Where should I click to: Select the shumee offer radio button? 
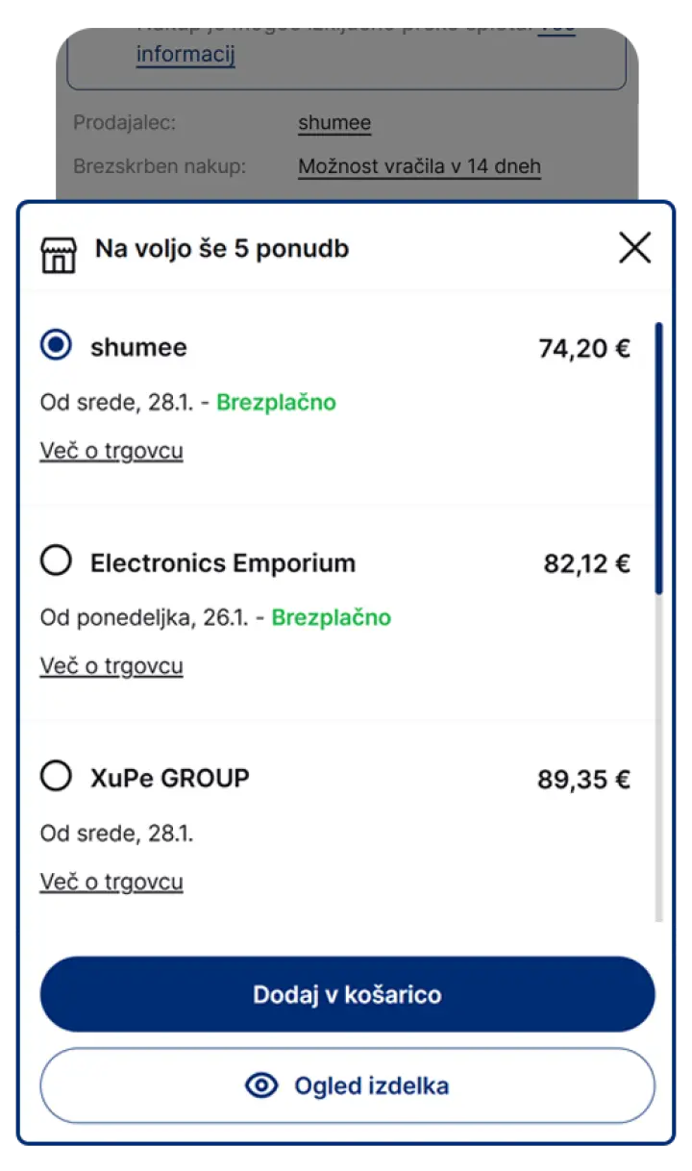(x=57, y=344)
